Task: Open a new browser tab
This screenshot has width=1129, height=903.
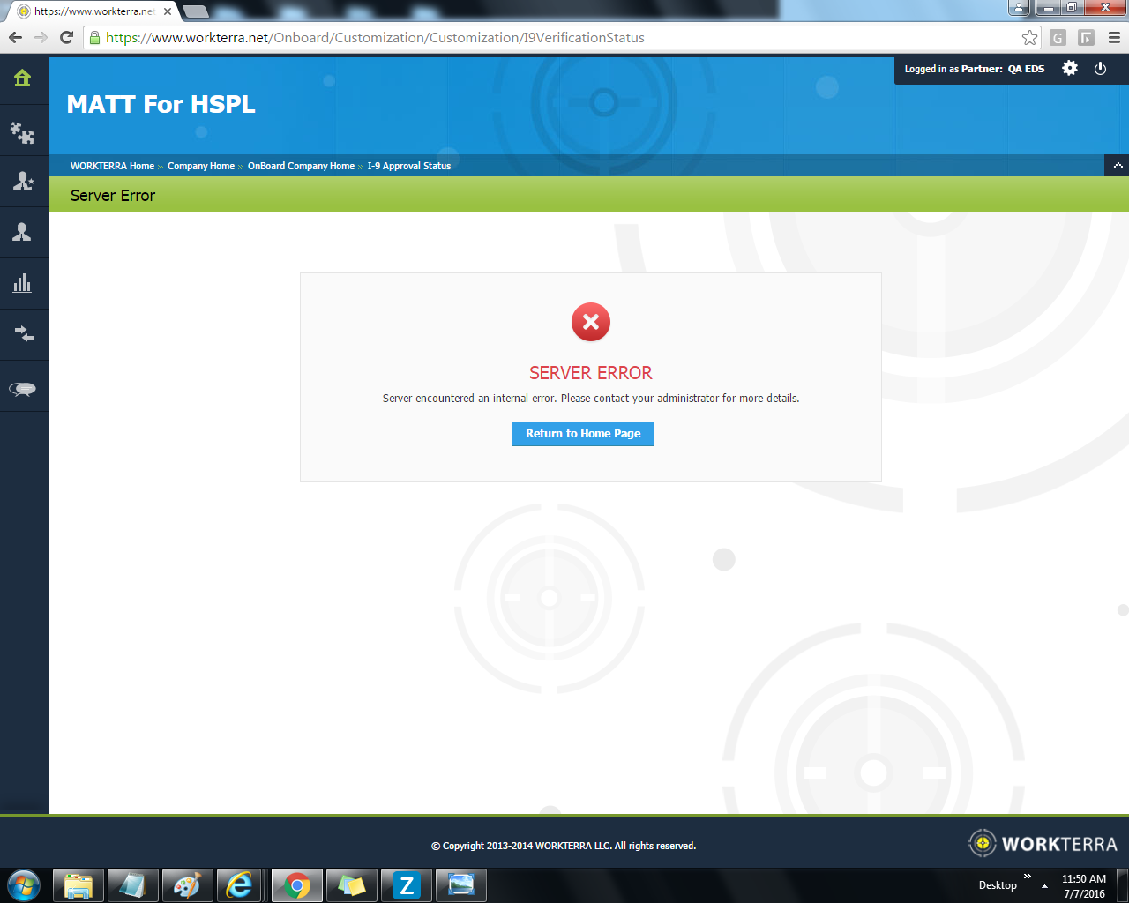Action: pyautogui.click(x=195, y=11)
